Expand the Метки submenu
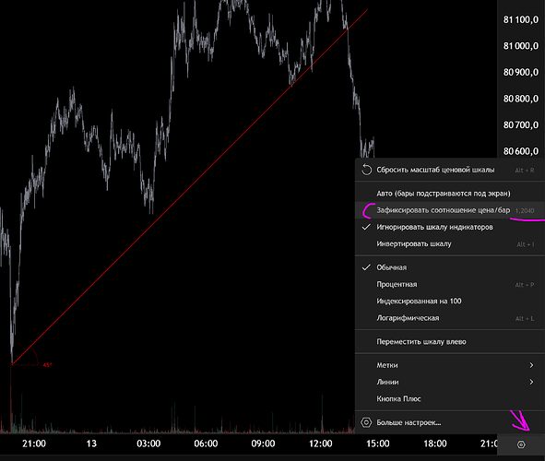545x461 pixels. coord(450,365)
